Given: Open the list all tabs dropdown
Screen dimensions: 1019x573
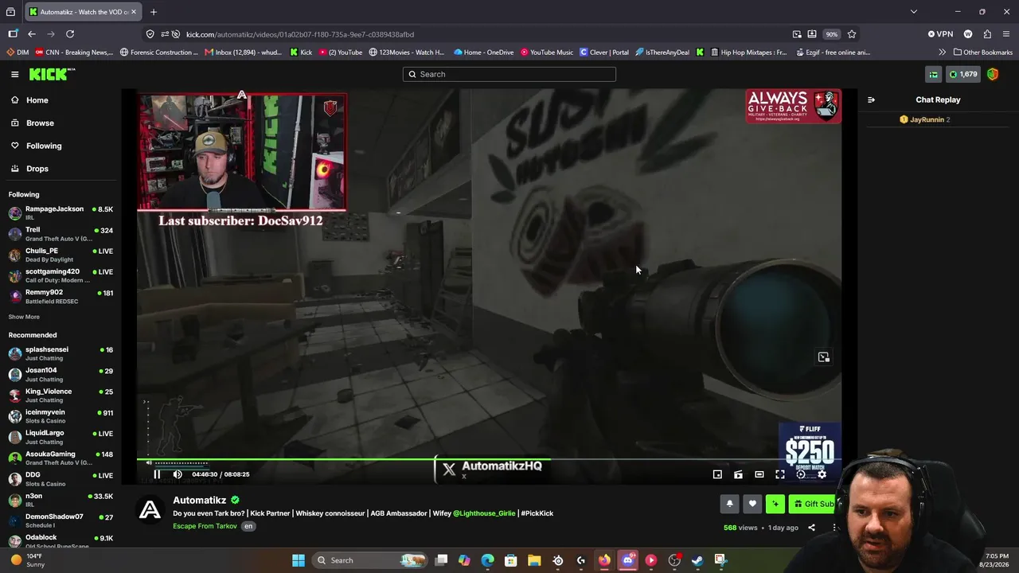Looking at the screenshot, I should click(914, 12).
